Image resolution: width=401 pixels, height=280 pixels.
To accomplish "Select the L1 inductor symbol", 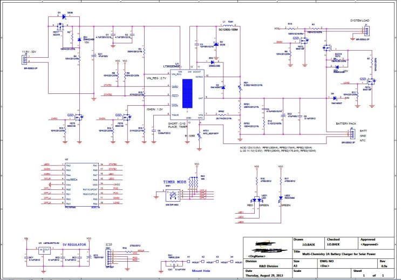I will [x=228, y=25].
